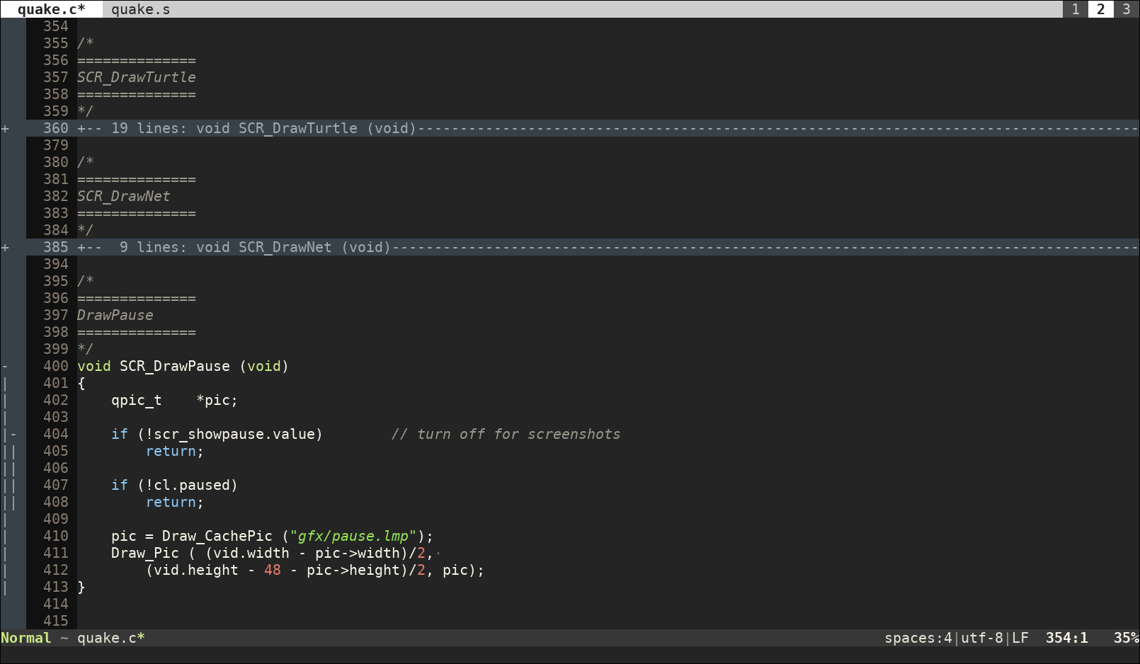This screenshot has width=1140, height=664.
Task: Click vid.width on line 411
Action: click(251, 553)
